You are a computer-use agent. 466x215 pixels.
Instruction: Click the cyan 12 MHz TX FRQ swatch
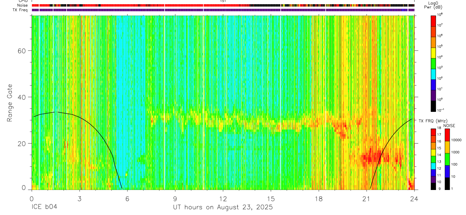coord(433,166)
